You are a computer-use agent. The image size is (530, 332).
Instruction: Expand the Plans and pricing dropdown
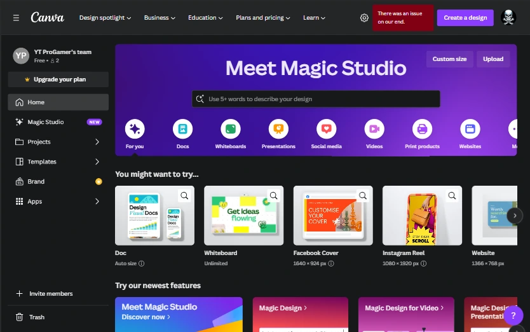tap(263, 18)
